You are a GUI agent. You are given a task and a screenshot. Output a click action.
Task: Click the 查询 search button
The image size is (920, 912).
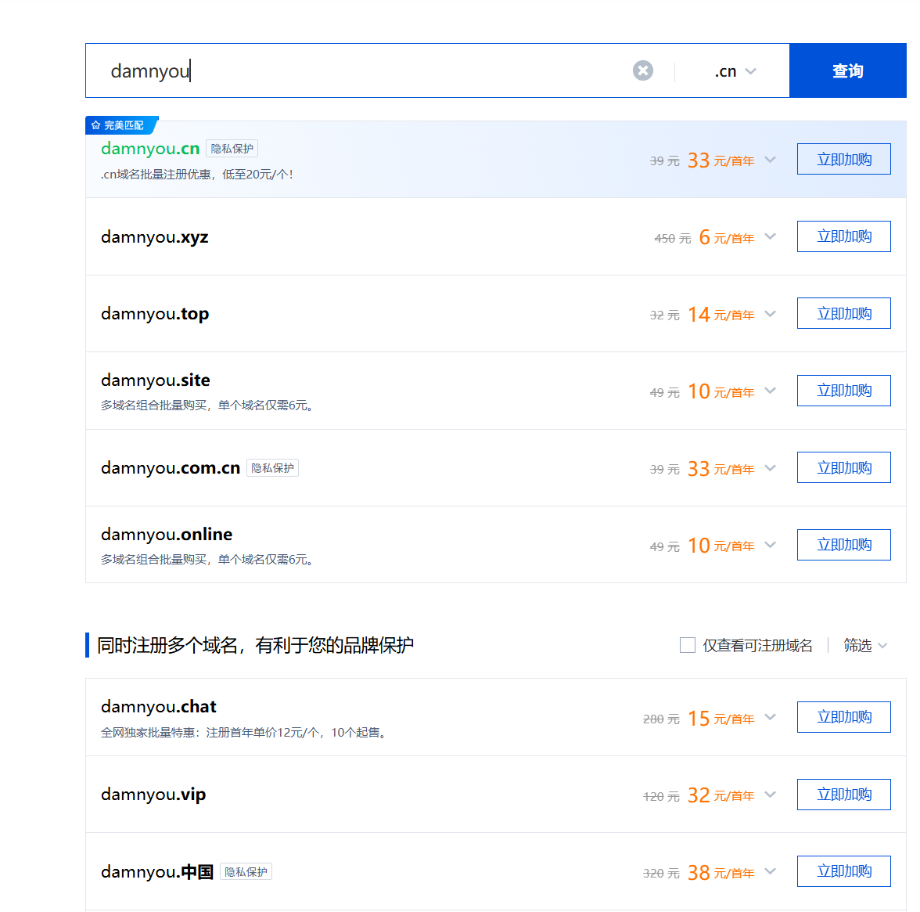(x=847, y=70)
